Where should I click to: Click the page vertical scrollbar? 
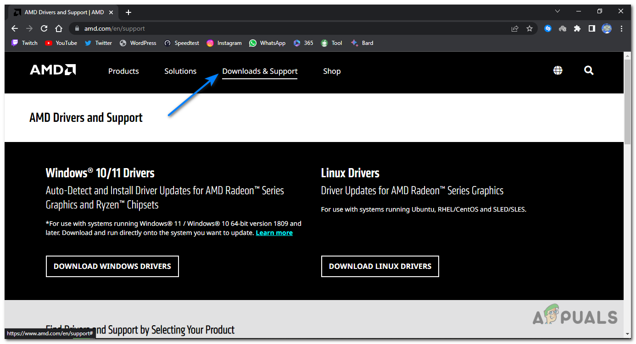628,183
